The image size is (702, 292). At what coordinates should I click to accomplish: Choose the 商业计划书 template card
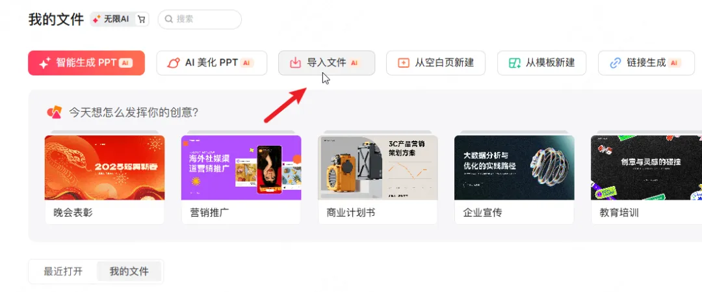(378, 179)
